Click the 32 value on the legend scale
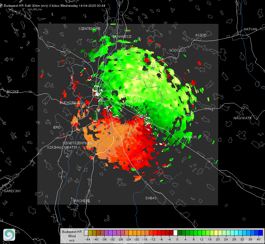The image size is (265, 244). (x=242, y=239)
